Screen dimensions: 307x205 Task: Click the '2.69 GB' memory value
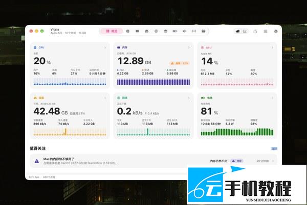pyautogui.click(x=148, y=73)
